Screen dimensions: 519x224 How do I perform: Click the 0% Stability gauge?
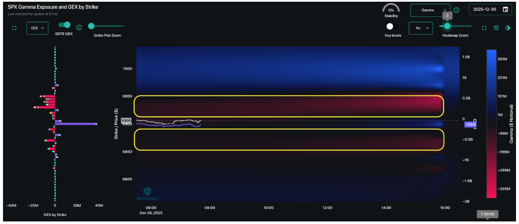pos(391,9)
